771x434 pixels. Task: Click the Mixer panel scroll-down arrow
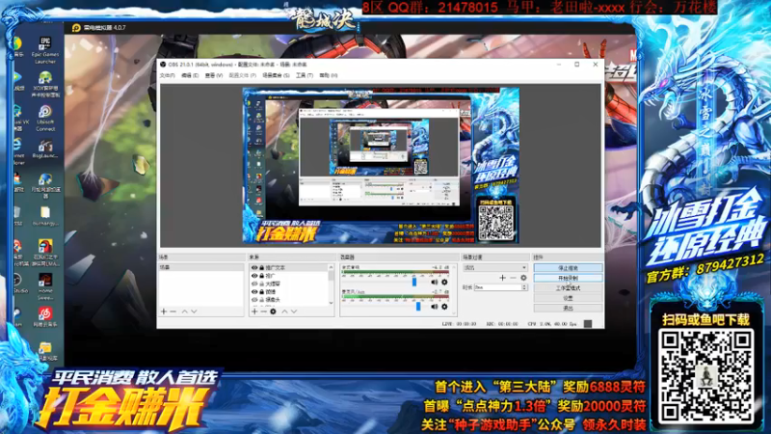click(x=454, y=312)
